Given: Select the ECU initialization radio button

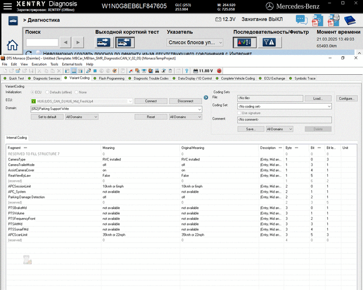Looking at the screenshot, I should (x=32, y=92).
